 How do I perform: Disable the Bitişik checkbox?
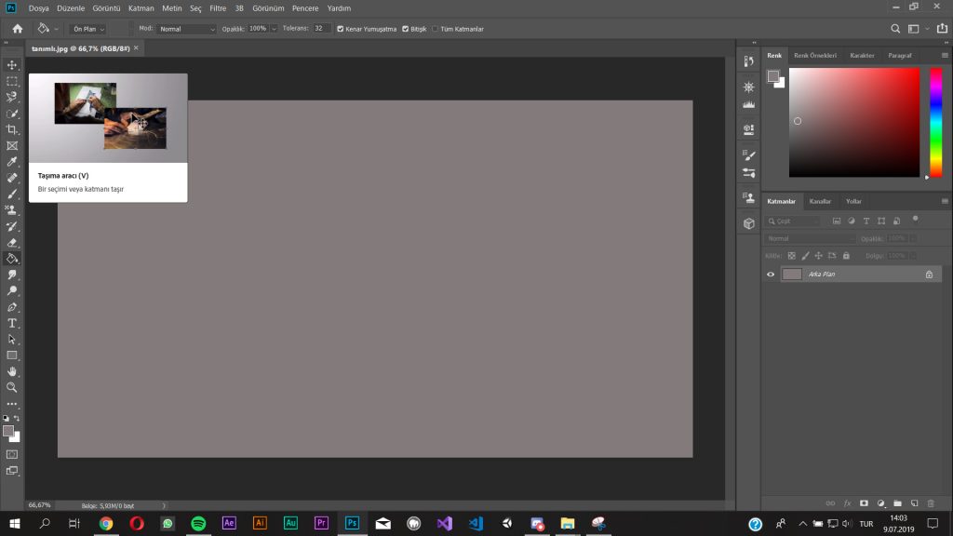pos(405,29)
